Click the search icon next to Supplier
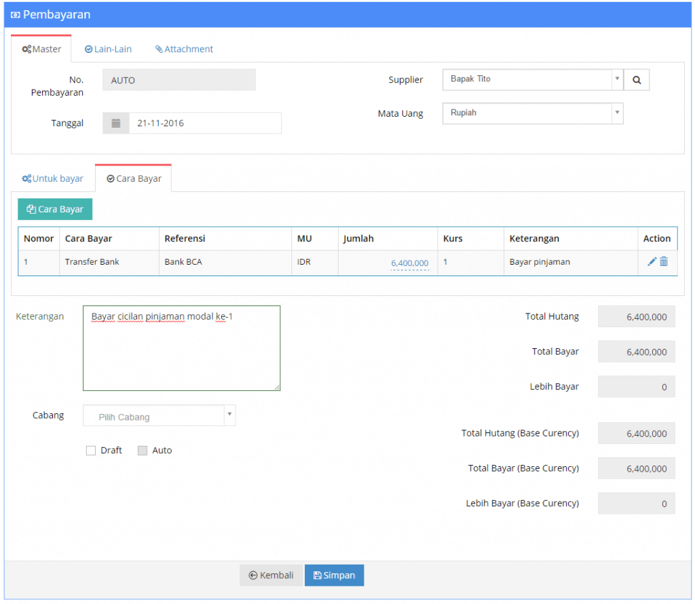Viewport: 695px width, 604px height. tap(636, 80)
